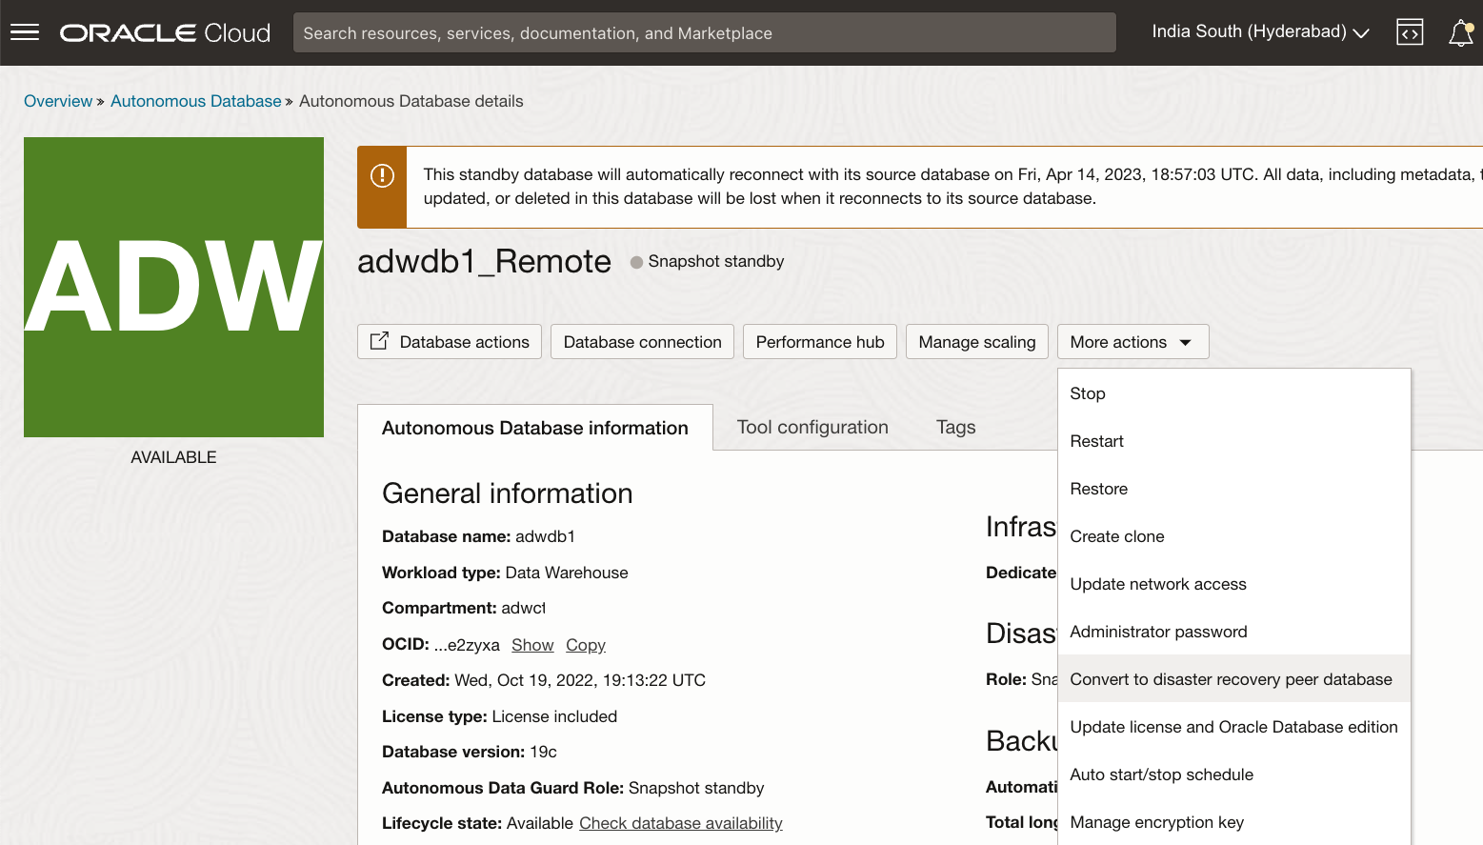This screenshot has height=845, width=1483.
Task: Collapse the More actions dropdown
Action: (1132, 342)
